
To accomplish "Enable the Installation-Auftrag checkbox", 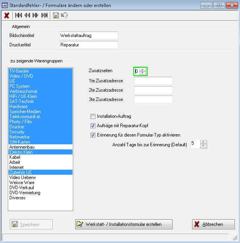I will pos(93,116).
